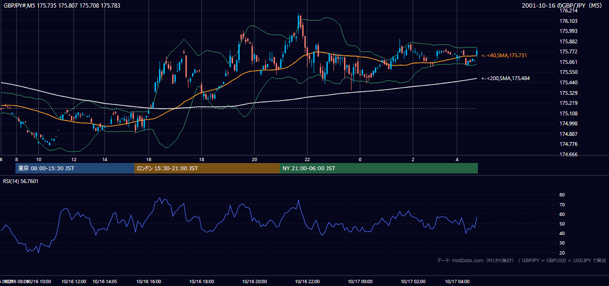The image size is (609, 286).
Task: Click price axis value 175.329
Action: [568, 93]
